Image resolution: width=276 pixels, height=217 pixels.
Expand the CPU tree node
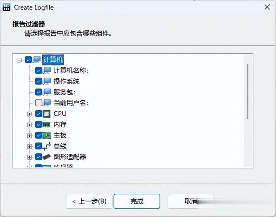pyautogui.click(x=29, y=114)
